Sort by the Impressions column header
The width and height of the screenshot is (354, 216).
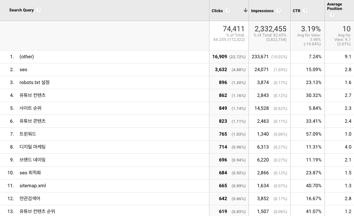click(262, 11)
